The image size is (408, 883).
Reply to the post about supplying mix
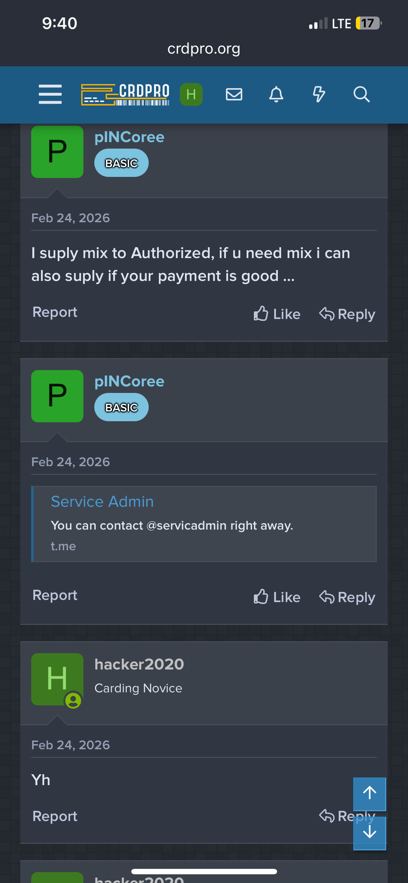click(347, 314)
